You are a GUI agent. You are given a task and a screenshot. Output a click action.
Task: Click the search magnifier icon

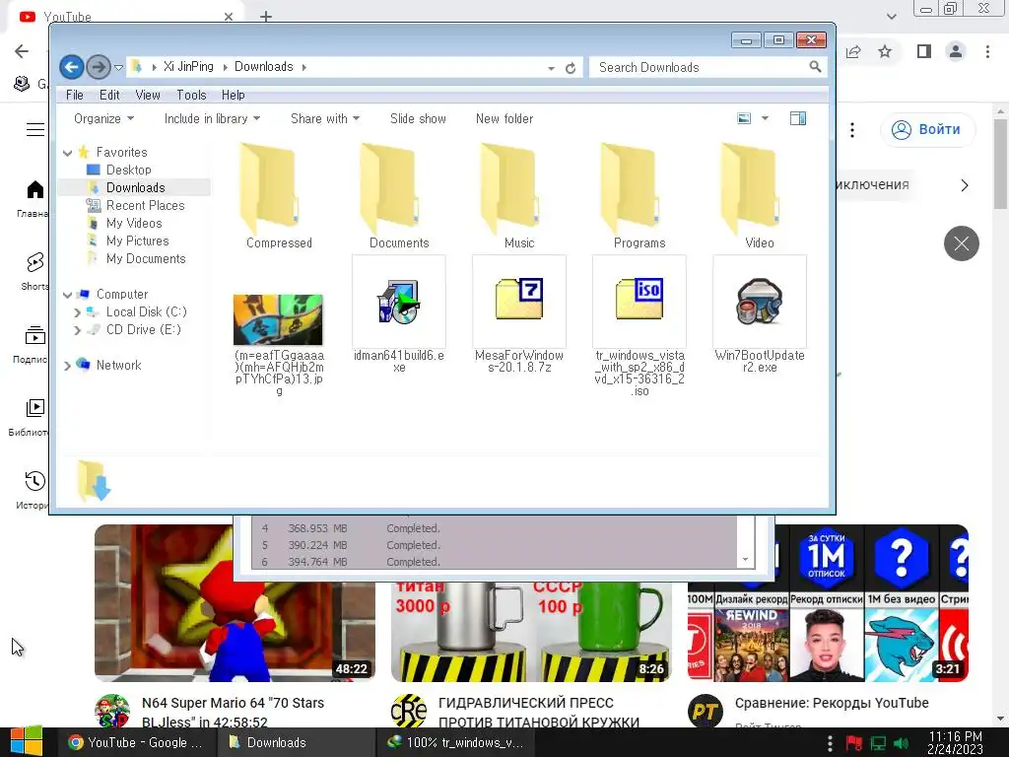pyautogui.click(x=815, y=66)
